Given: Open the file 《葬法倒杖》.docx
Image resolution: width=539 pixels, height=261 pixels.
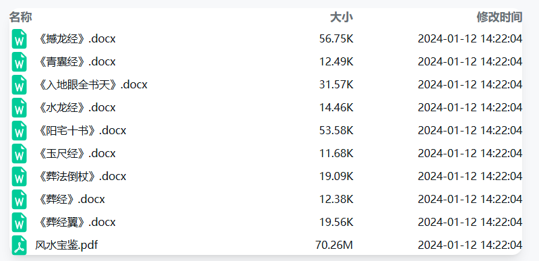Looking at the screenshot, I should (x=81, y=177).
